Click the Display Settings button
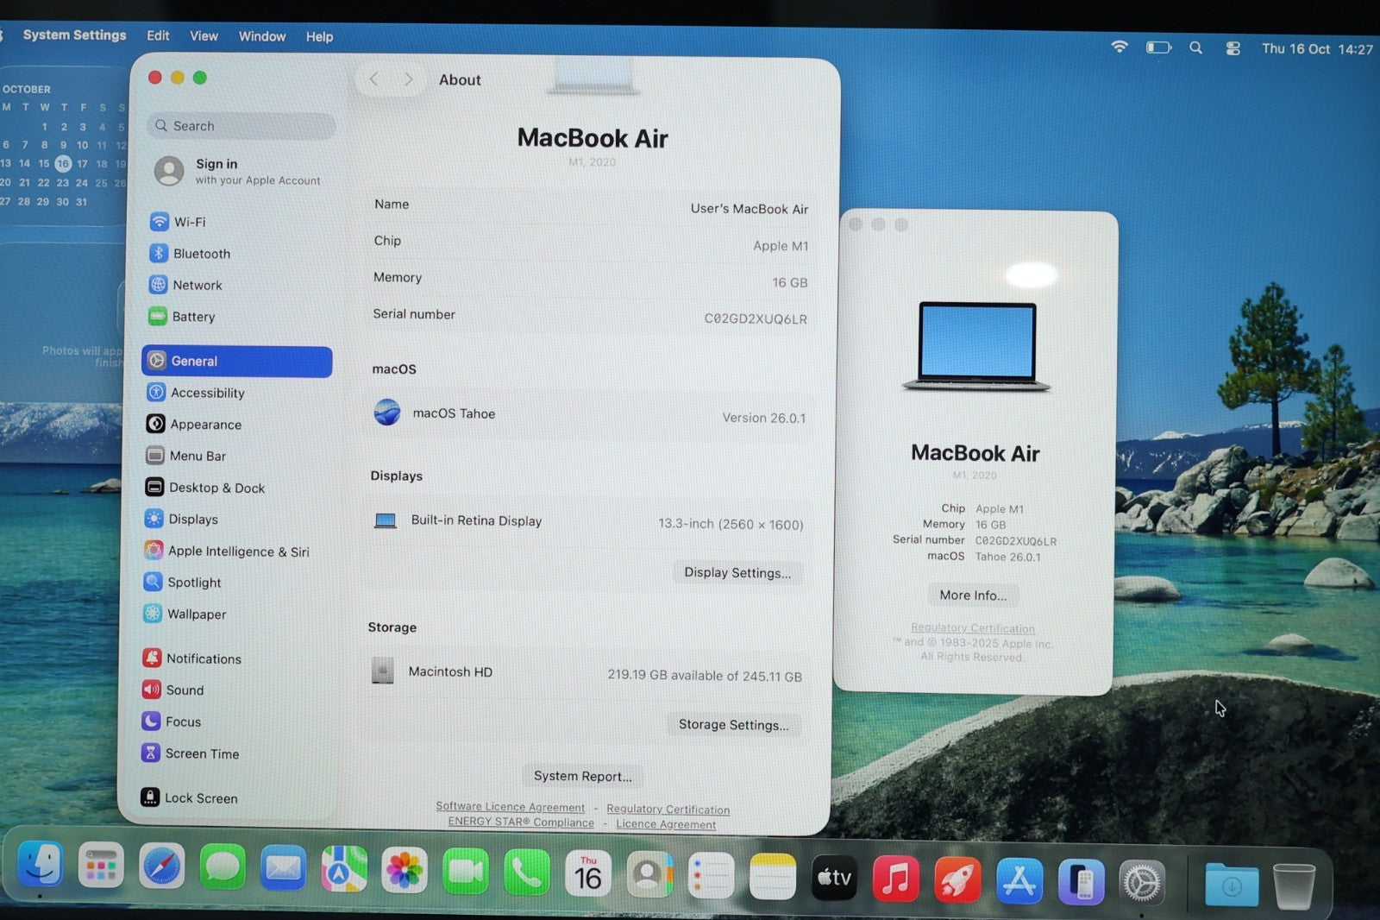This screenshot has height=920, width=1380. 737,573
